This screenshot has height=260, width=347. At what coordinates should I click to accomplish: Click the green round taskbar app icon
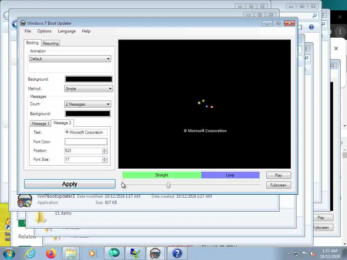click(x=114, y=253)
